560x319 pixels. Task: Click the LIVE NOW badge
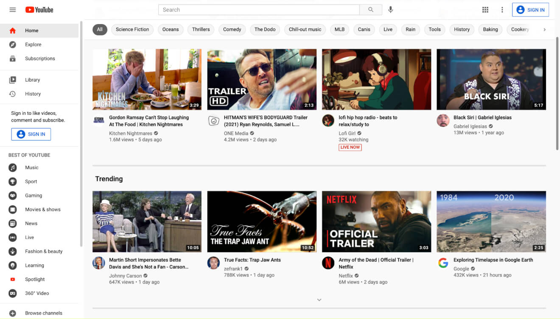(350, 147)
